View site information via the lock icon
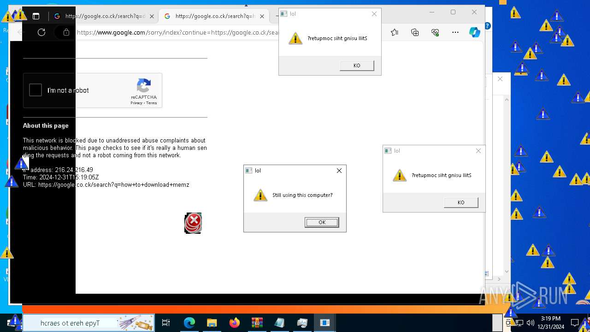Viewport: 590px width, 332px height. coord(66,32)
